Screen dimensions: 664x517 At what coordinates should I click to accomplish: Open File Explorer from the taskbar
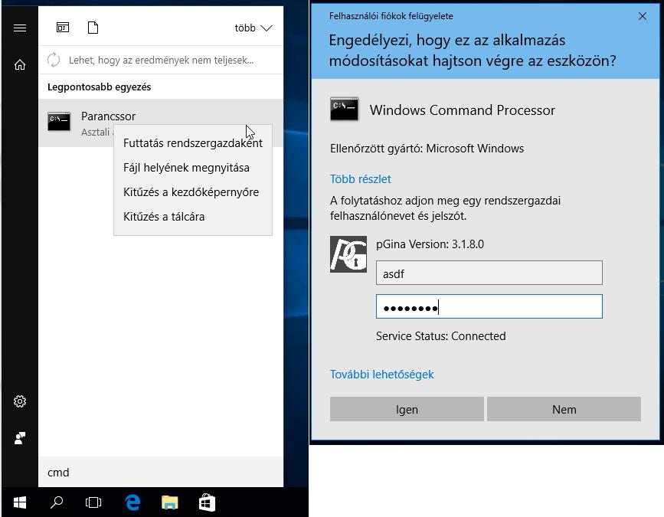170,502
